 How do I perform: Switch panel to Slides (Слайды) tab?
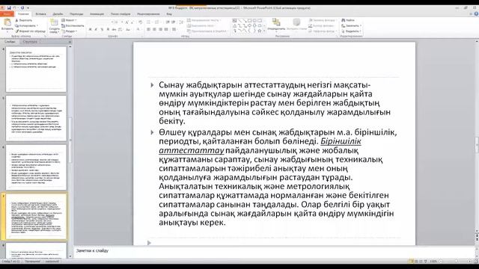(x=10, y=42)
